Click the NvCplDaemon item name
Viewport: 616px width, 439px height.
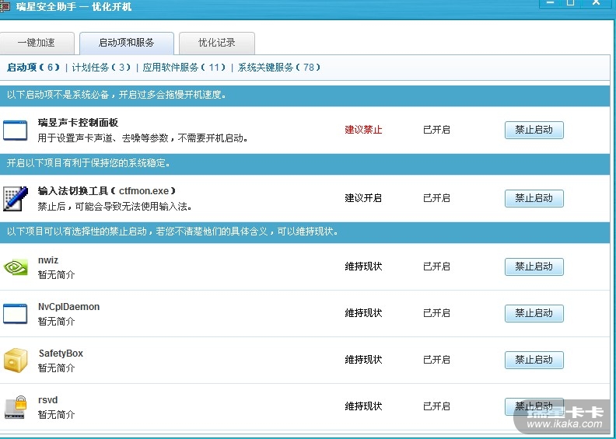click(68, 307)
